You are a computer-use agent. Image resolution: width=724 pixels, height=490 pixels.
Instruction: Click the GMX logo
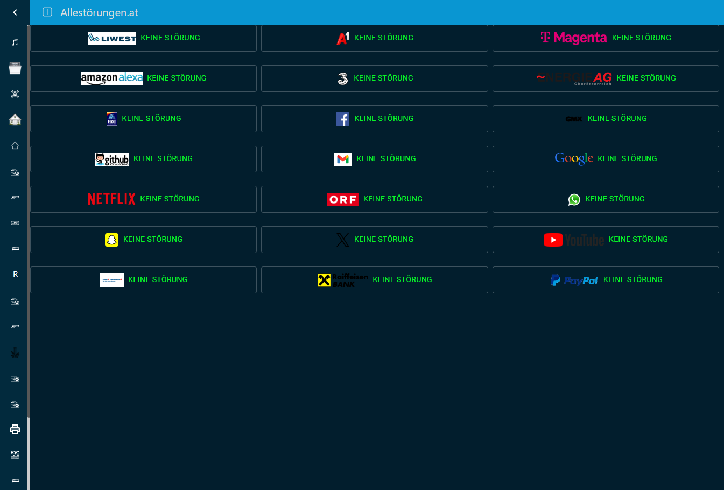(574, 119)
